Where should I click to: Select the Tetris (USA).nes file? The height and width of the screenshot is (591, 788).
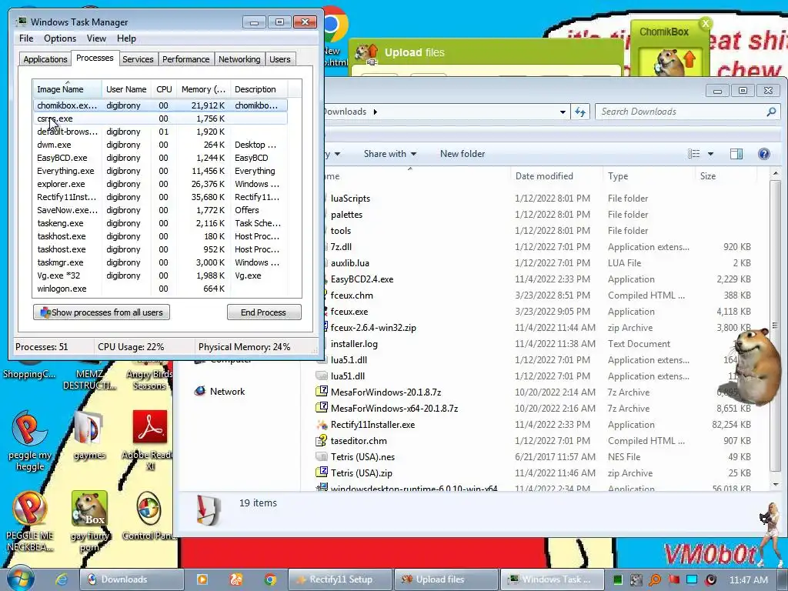tap(363, 457)
